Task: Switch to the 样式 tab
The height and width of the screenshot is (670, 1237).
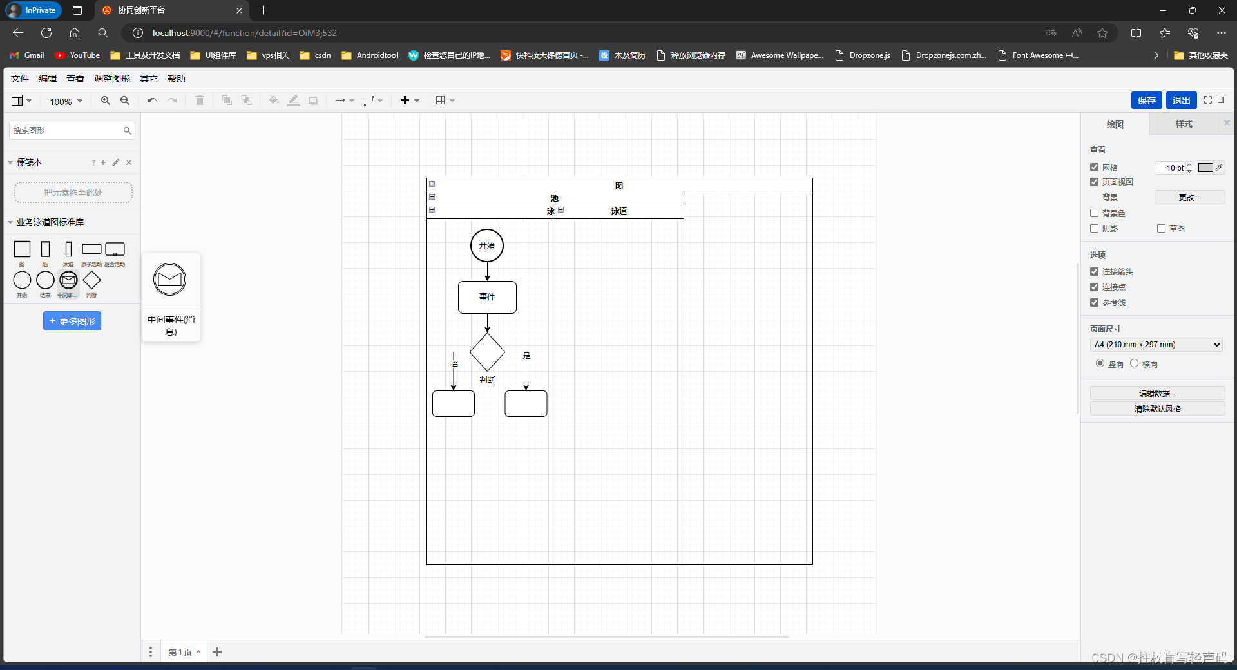Action: coord(1184,124)
